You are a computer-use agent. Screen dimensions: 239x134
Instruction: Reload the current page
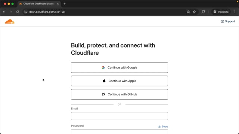(x=18, y=12)
